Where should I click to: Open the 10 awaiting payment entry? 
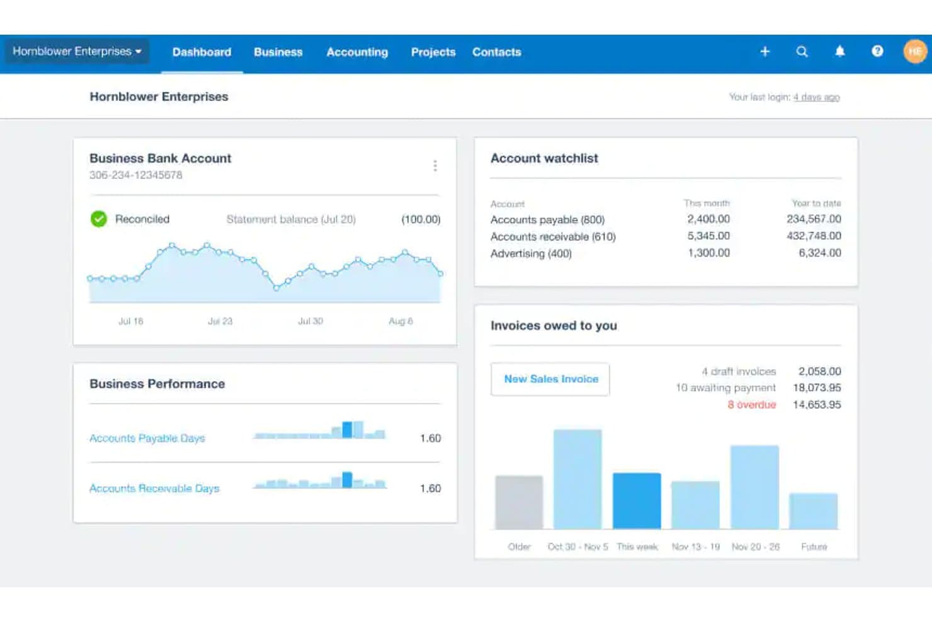coord(725,388)
